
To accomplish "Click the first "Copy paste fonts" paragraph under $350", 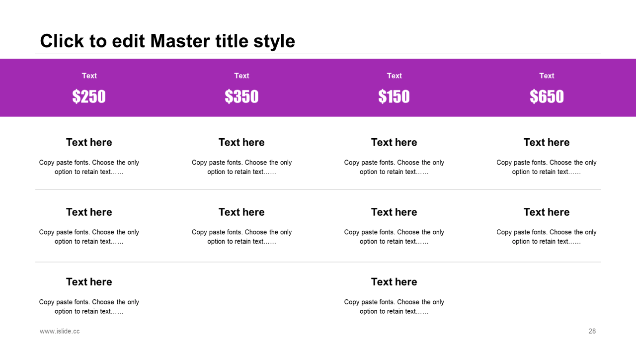I will point(241,167).
